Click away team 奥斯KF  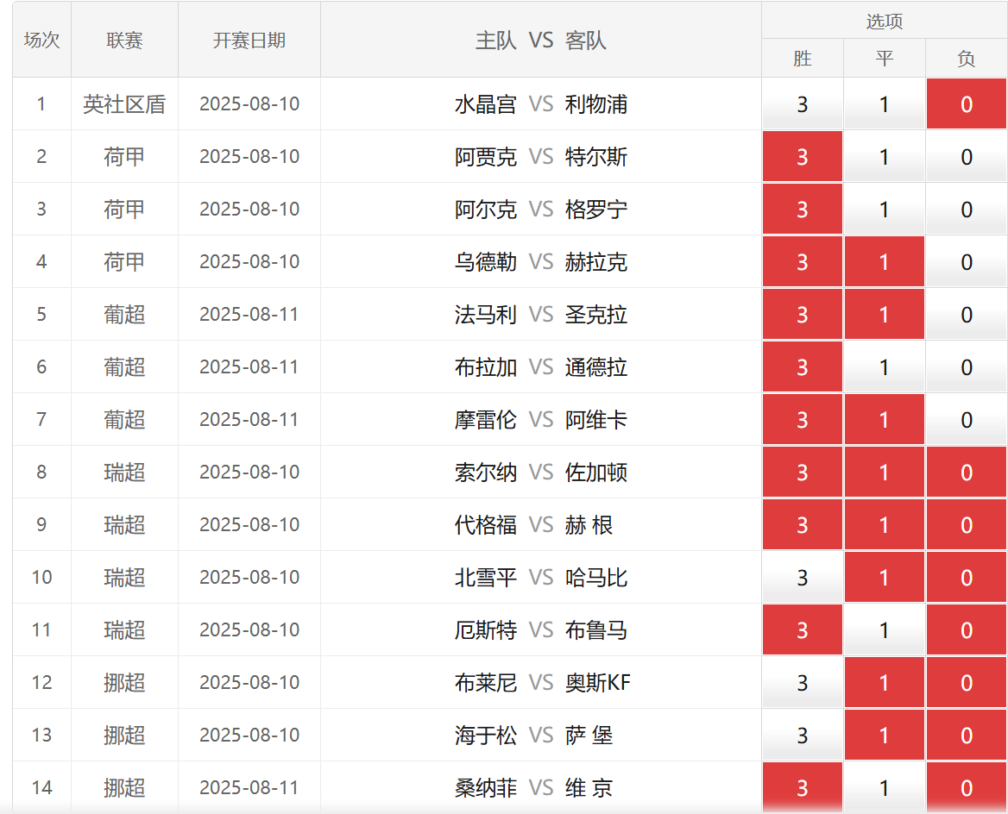[598, 683]
